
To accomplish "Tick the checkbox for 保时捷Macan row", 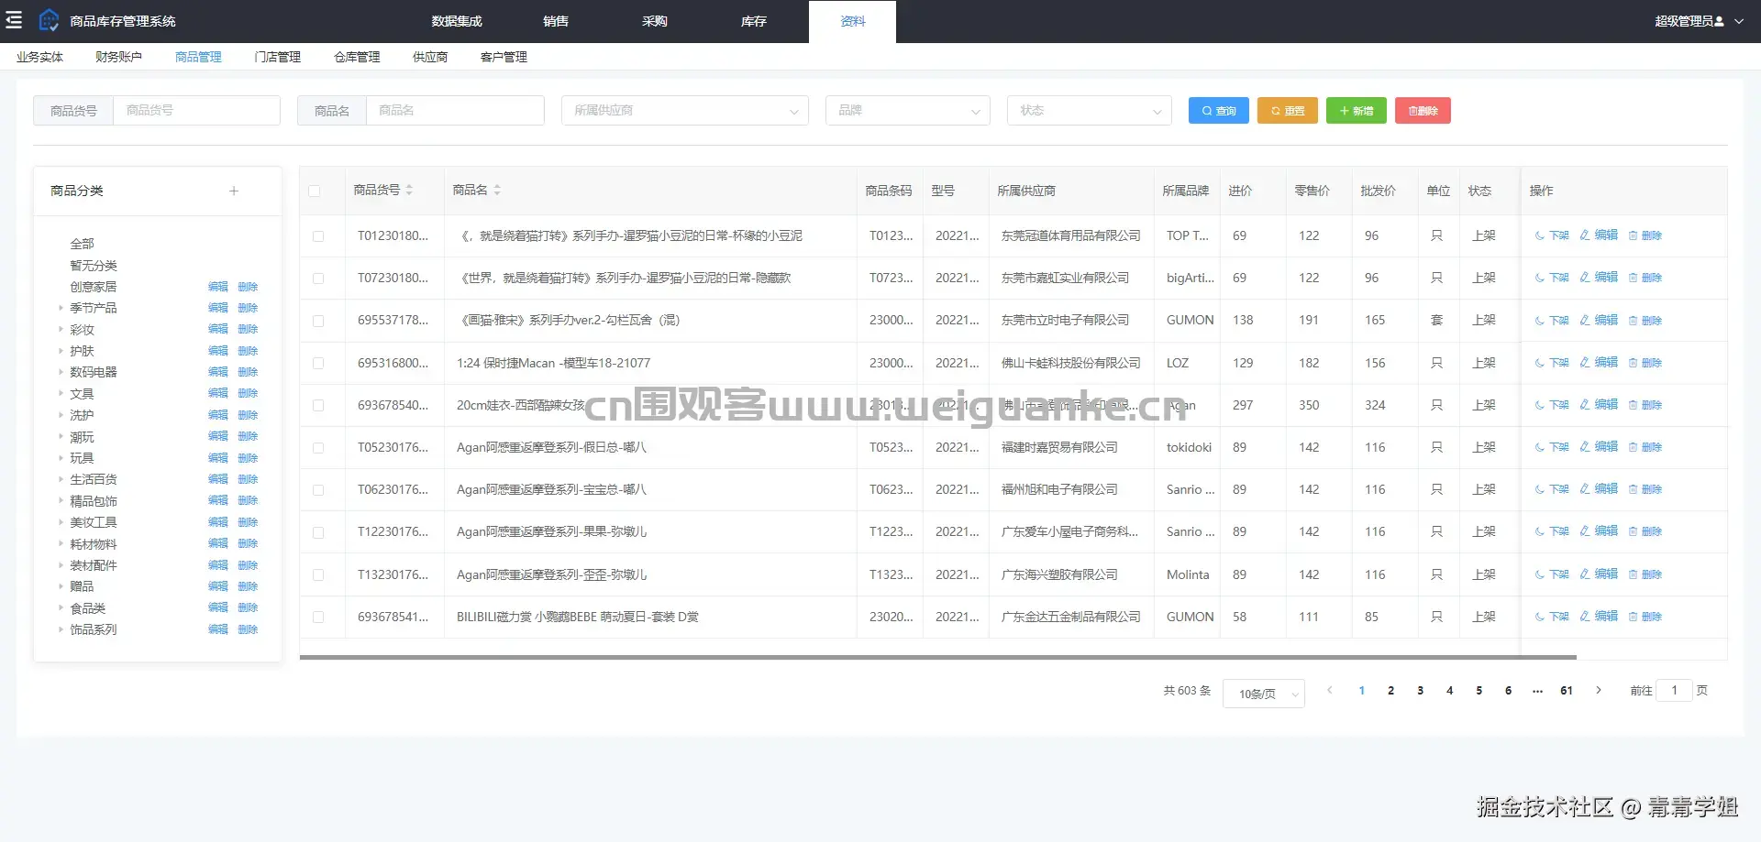I will click(x=318, y=364).
